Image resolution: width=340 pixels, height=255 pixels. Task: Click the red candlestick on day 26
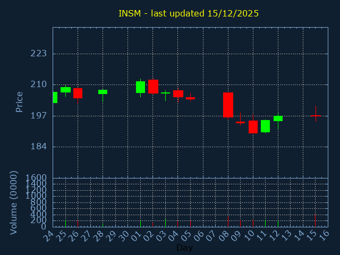(78, 93)
